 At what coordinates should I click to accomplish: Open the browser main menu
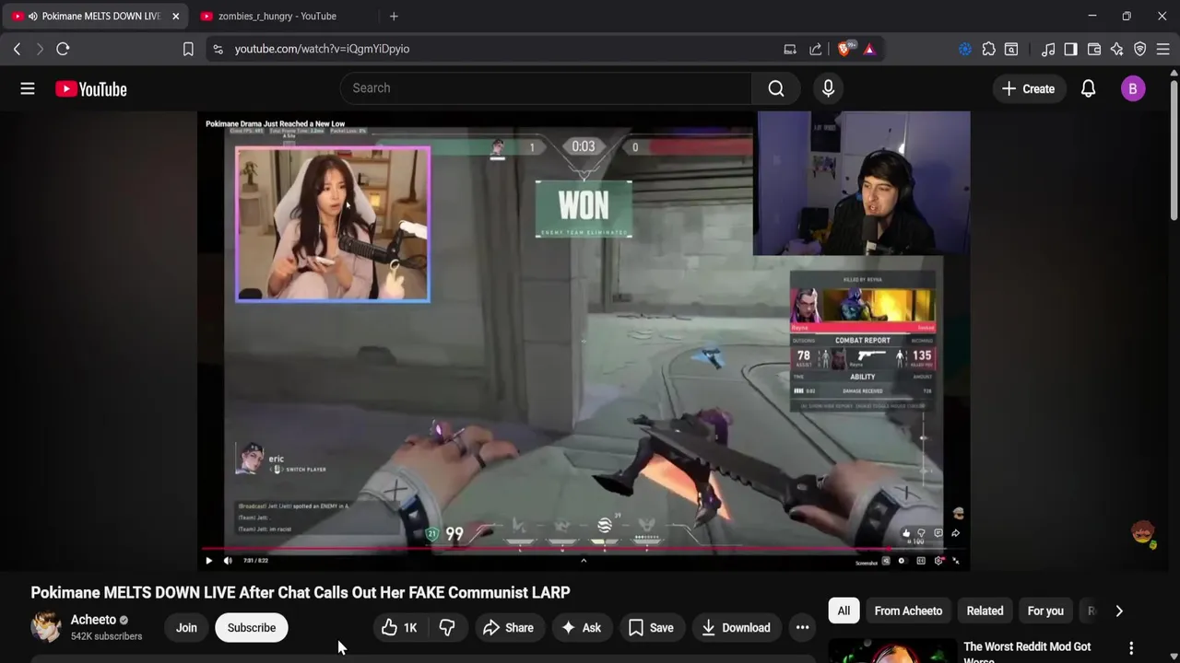pos(1163,49)
